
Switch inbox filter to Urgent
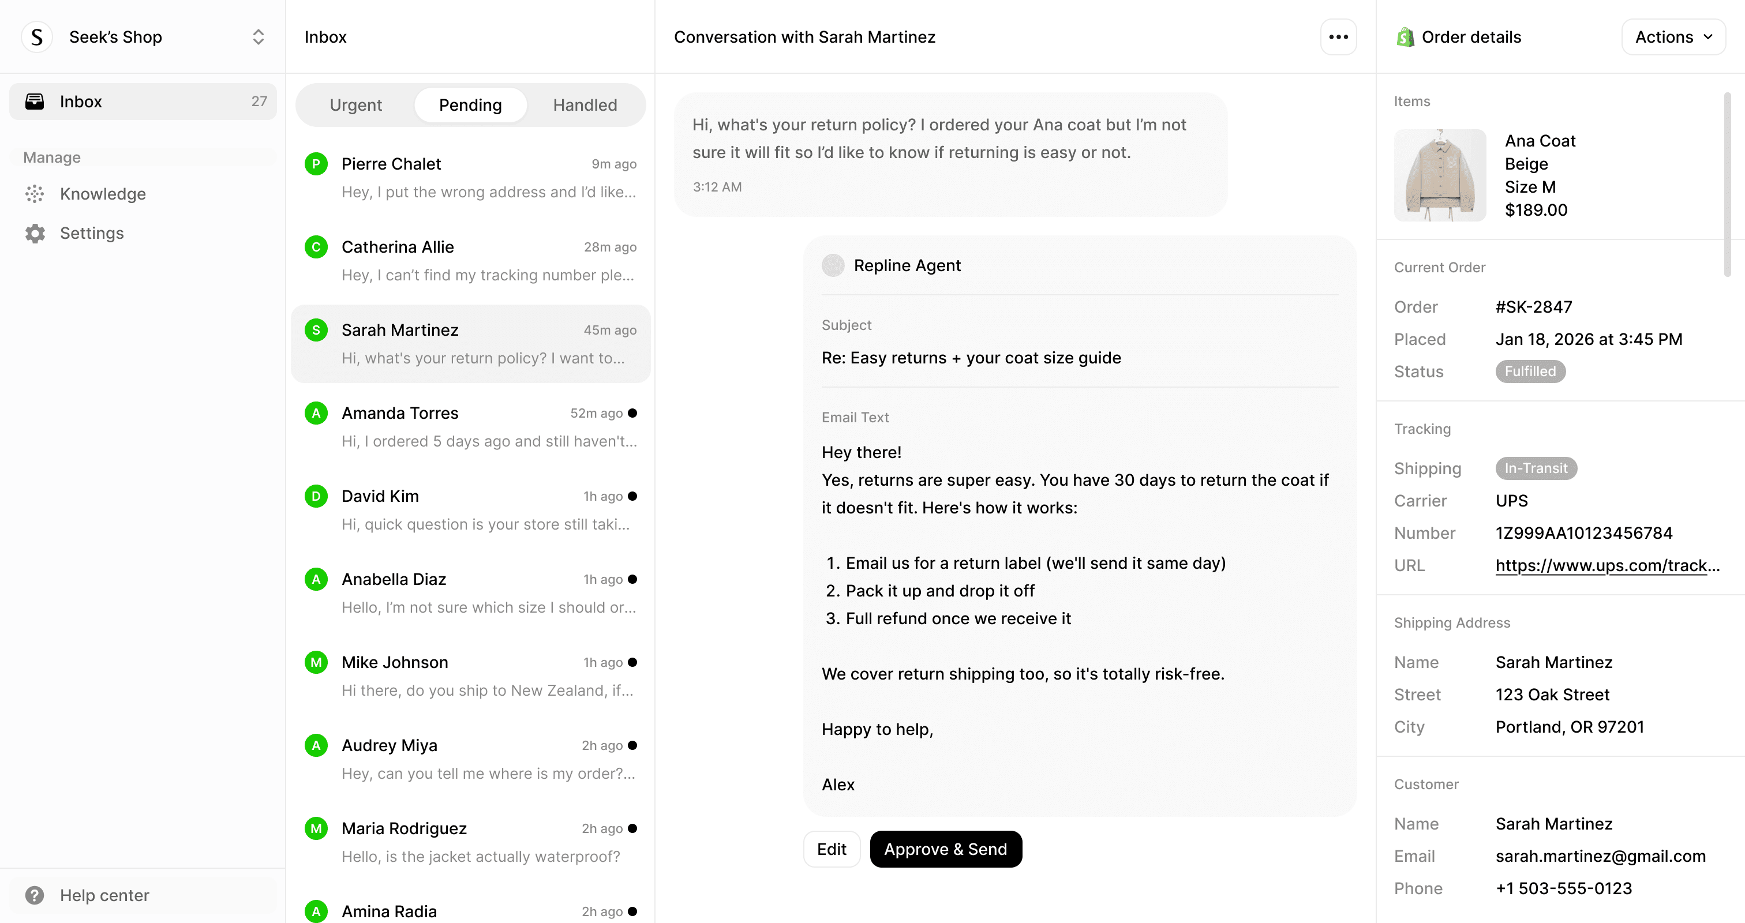[355, 106]
